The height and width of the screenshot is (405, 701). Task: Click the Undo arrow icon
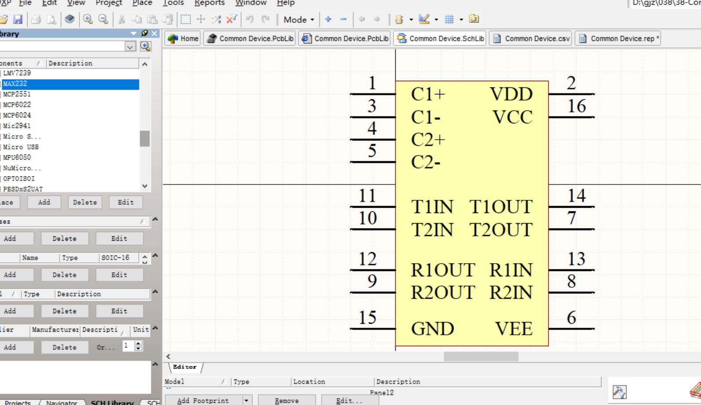(250, 19)
